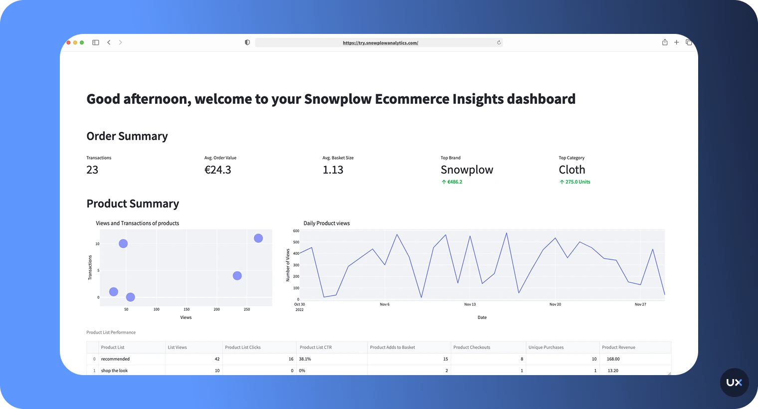
Task: Click the 38.1% CTR cell
Action: coord(332,359)
